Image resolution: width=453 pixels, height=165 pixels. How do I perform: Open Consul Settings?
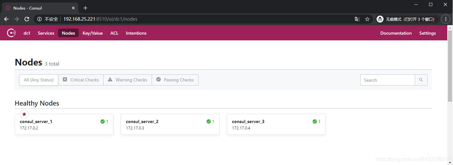pos(428,33)
